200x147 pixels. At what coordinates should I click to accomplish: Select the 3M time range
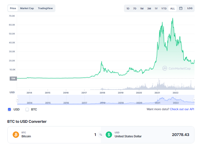(149, 8)
